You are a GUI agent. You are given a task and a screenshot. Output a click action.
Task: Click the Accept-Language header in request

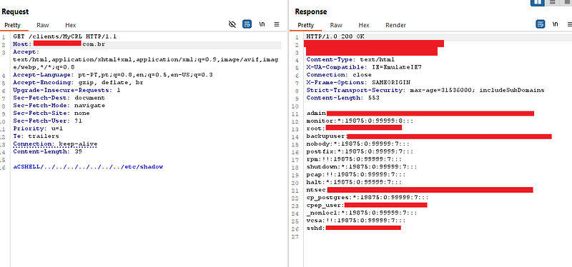click(x=113, y=75)
